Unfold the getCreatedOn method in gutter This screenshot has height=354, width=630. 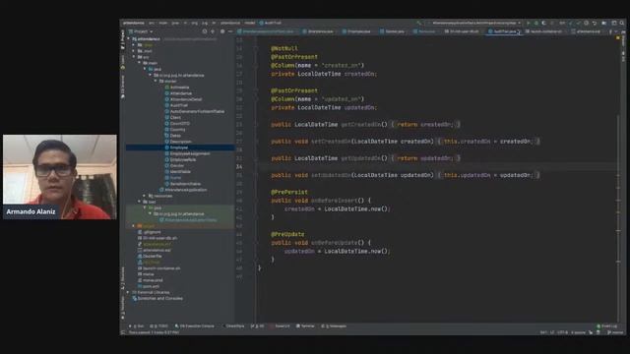256,125
